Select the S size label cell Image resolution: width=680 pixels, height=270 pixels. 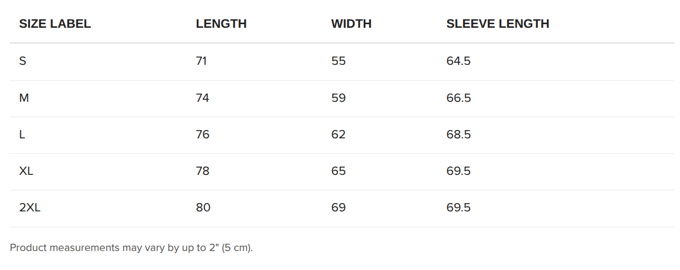tap(23, 61)
